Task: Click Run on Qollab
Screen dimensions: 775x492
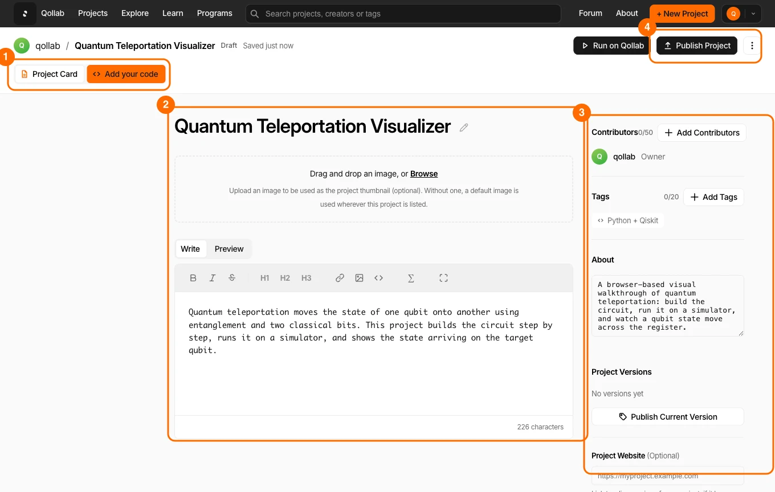Action: pos(612,46)
